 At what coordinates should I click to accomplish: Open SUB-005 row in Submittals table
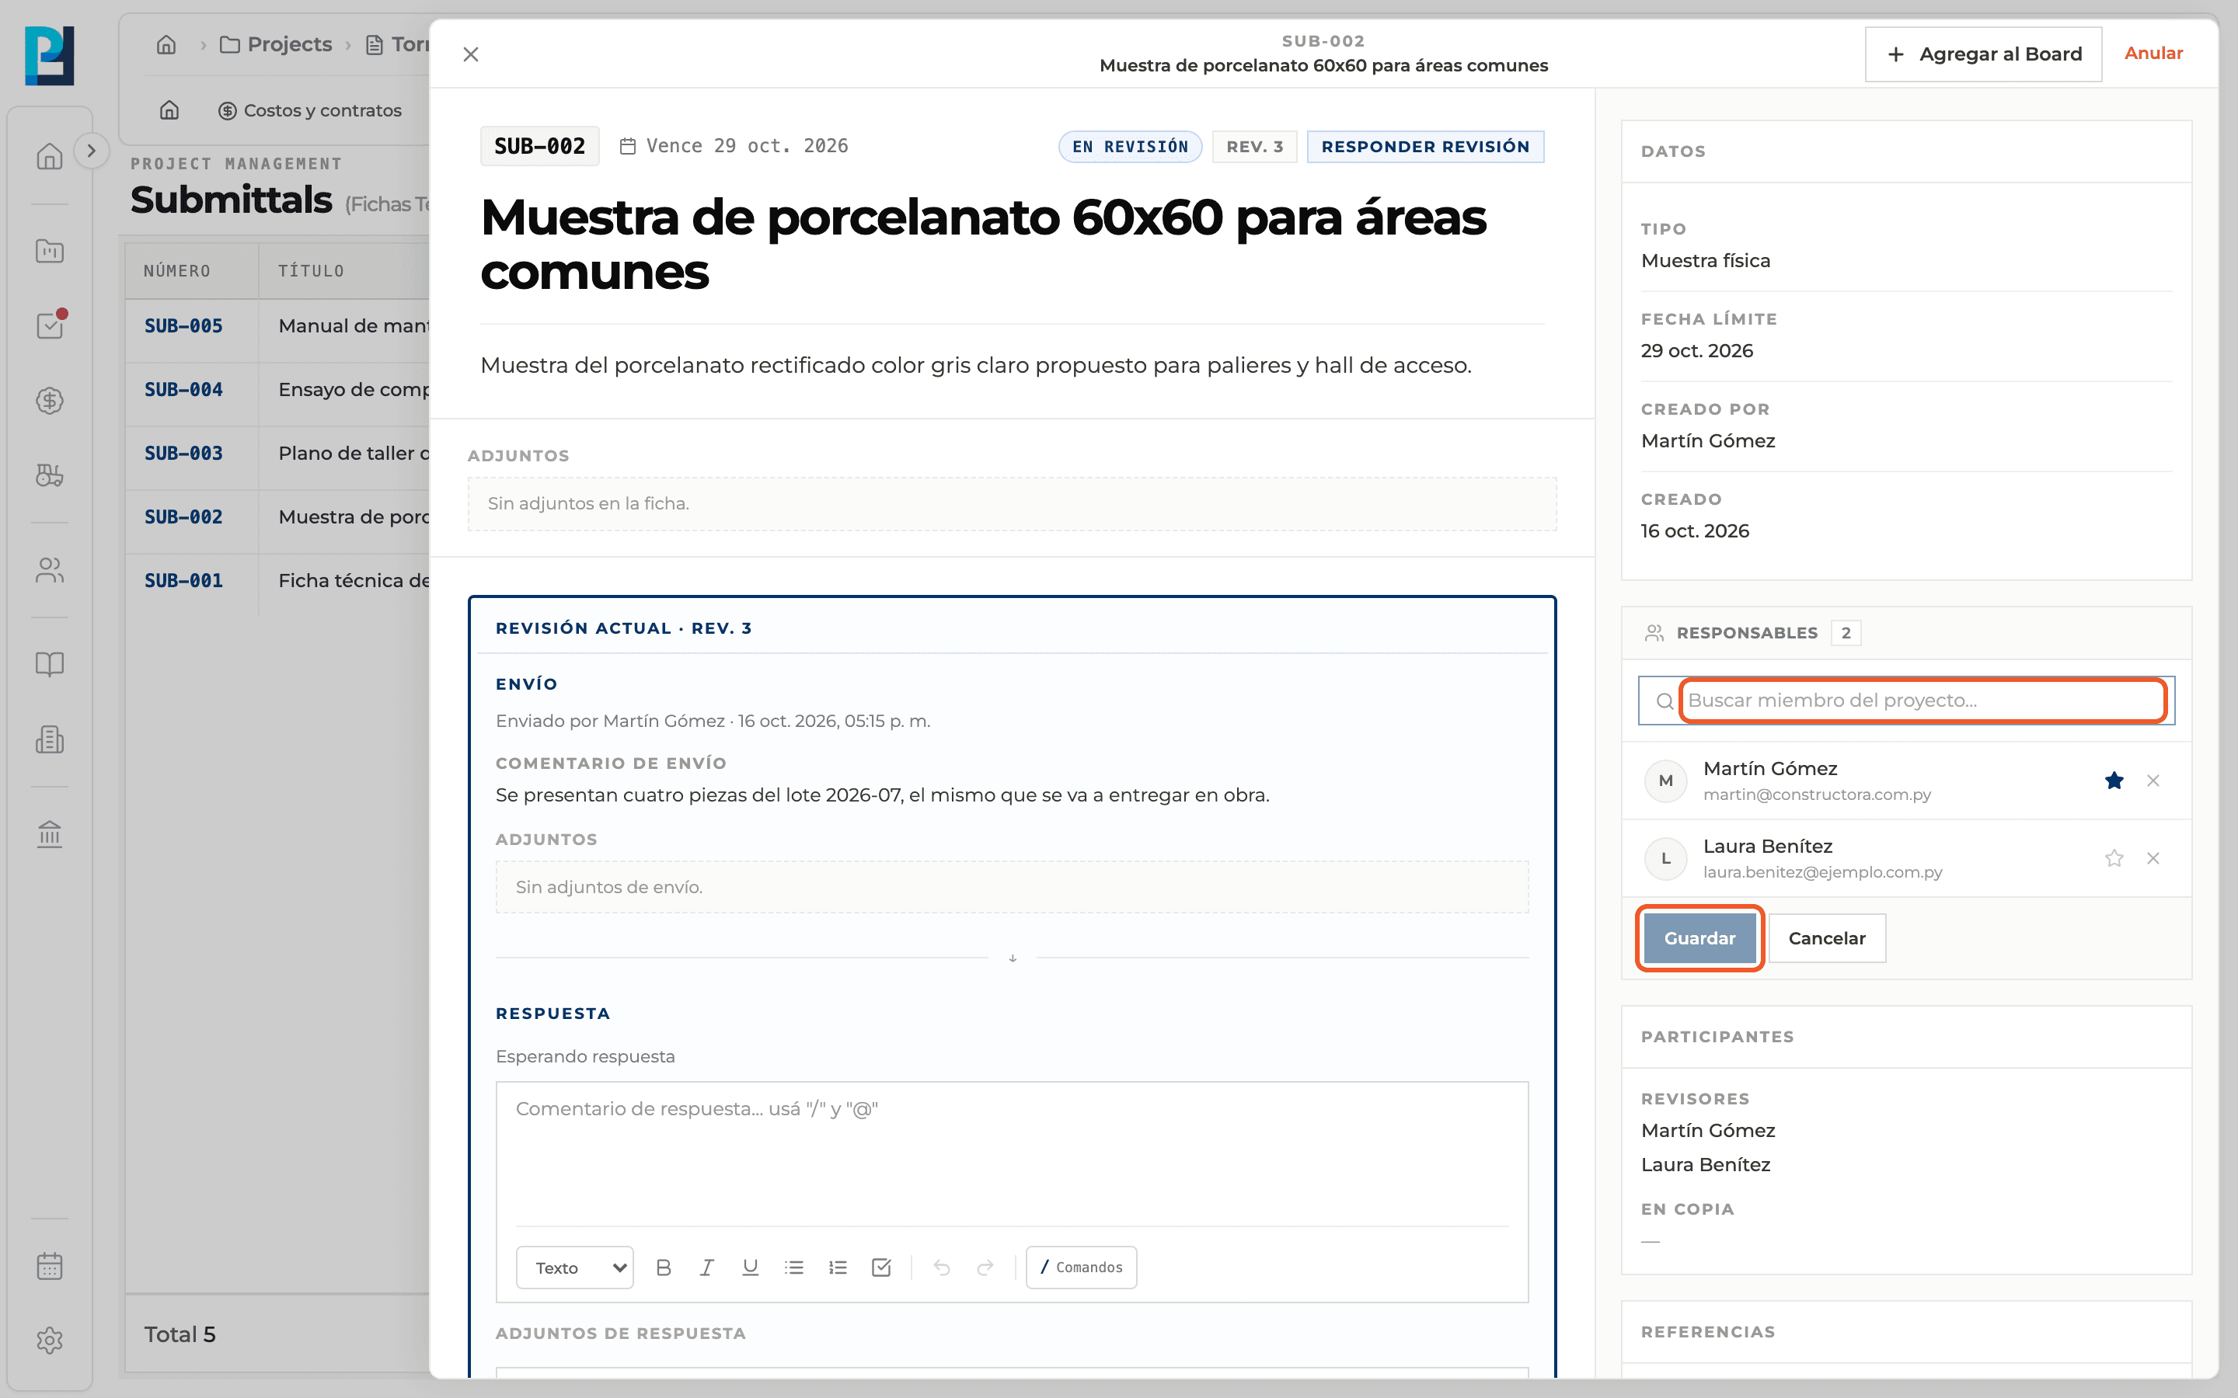pyautogui.click(x=277, y=325)
